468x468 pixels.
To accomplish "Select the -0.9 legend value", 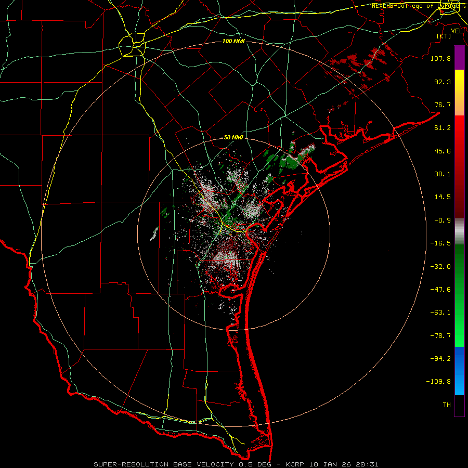I will coord(443,220).
